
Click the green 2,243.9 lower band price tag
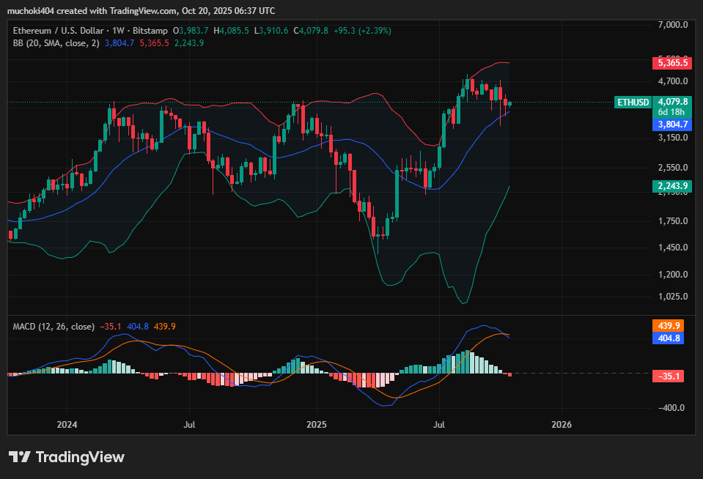click(x=671, y=186)
